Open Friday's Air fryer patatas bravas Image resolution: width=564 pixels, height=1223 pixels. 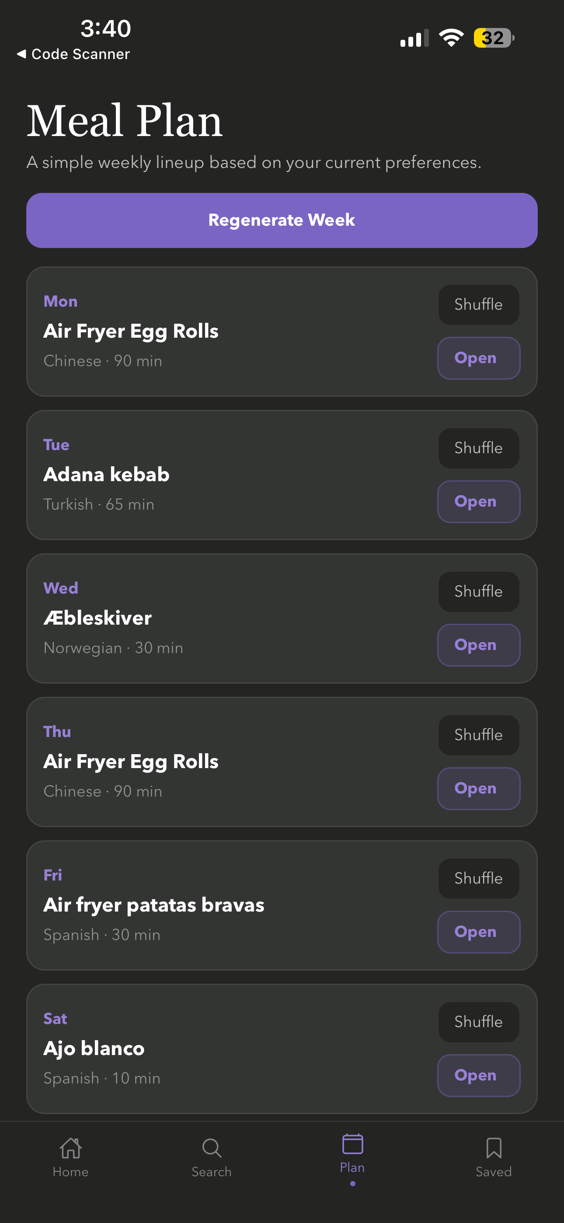point(479,932)
